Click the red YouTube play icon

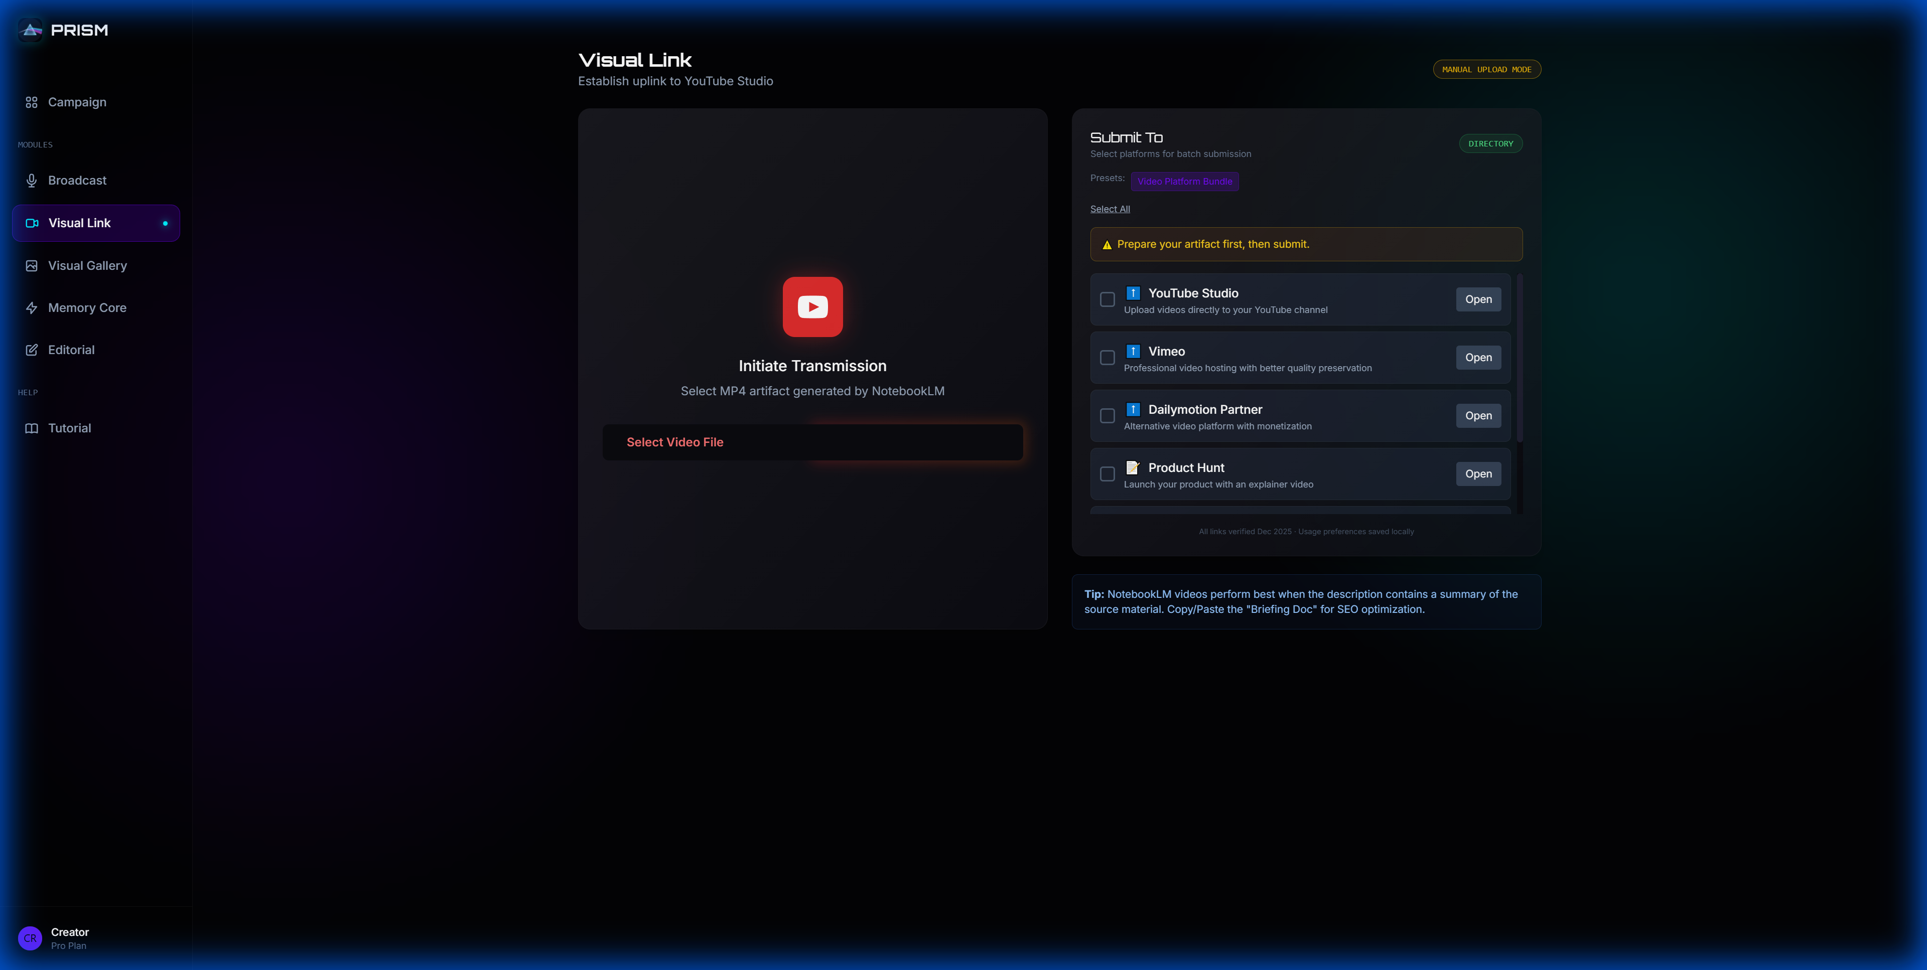[812, 306]
